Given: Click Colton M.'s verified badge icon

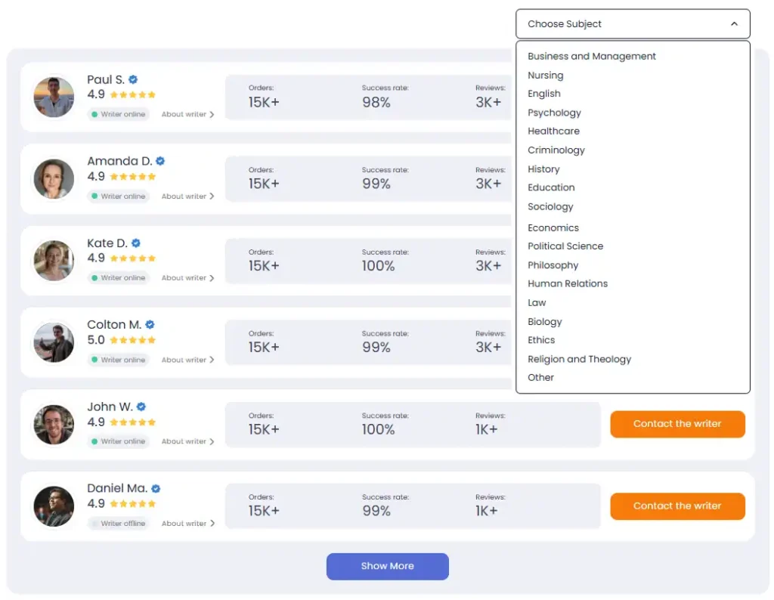Looking at the screenshot, I should click(x=150, y=325).
